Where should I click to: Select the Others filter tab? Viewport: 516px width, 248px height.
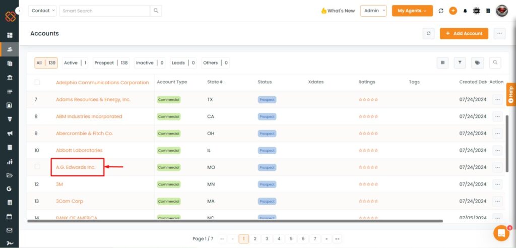(216, 63)
